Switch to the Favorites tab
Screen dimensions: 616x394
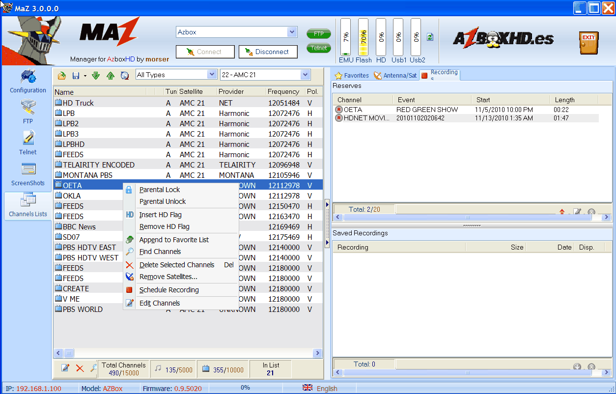352,75
